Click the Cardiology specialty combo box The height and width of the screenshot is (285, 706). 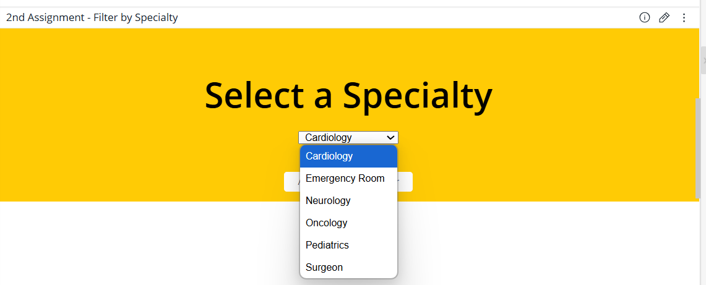pyautogui.click(x=348, y=138)
